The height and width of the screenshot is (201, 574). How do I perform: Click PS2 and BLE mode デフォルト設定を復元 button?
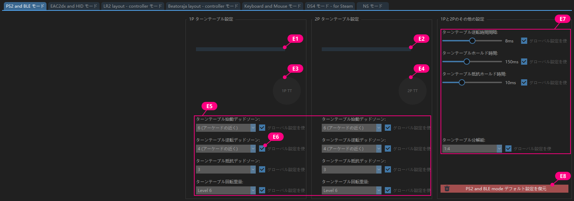coord(506,188)
